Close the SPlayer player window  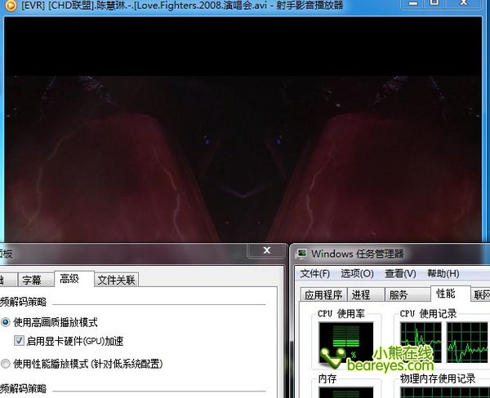point(464,3)
